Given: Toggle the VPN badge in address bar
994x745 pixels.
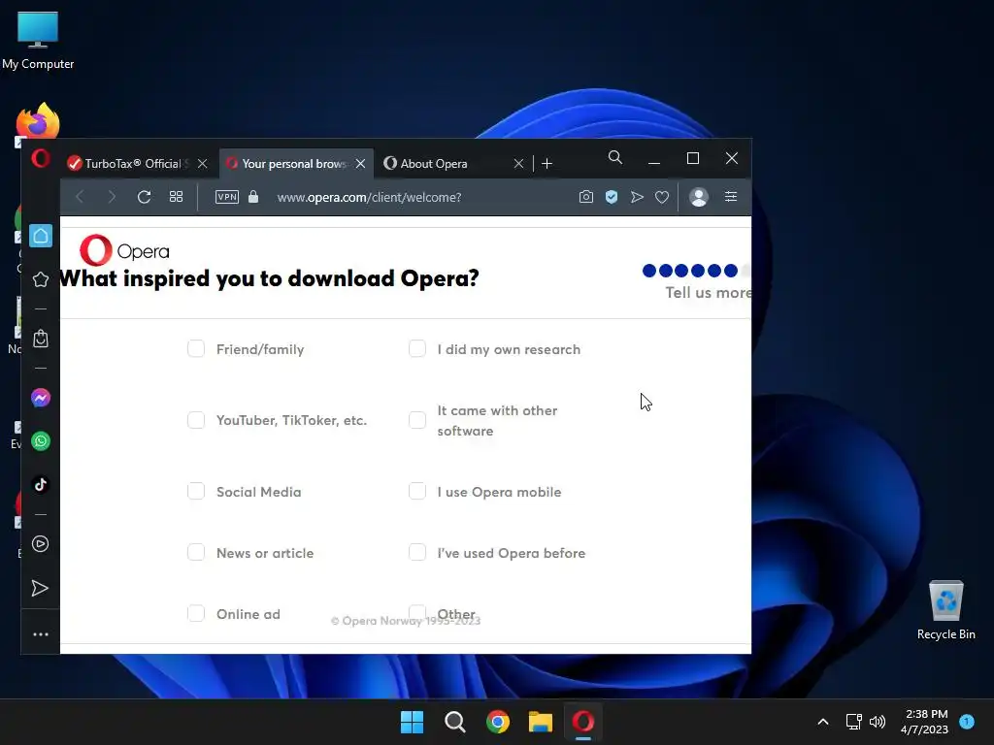Looking at the screenshot, I should pos(227,197).
